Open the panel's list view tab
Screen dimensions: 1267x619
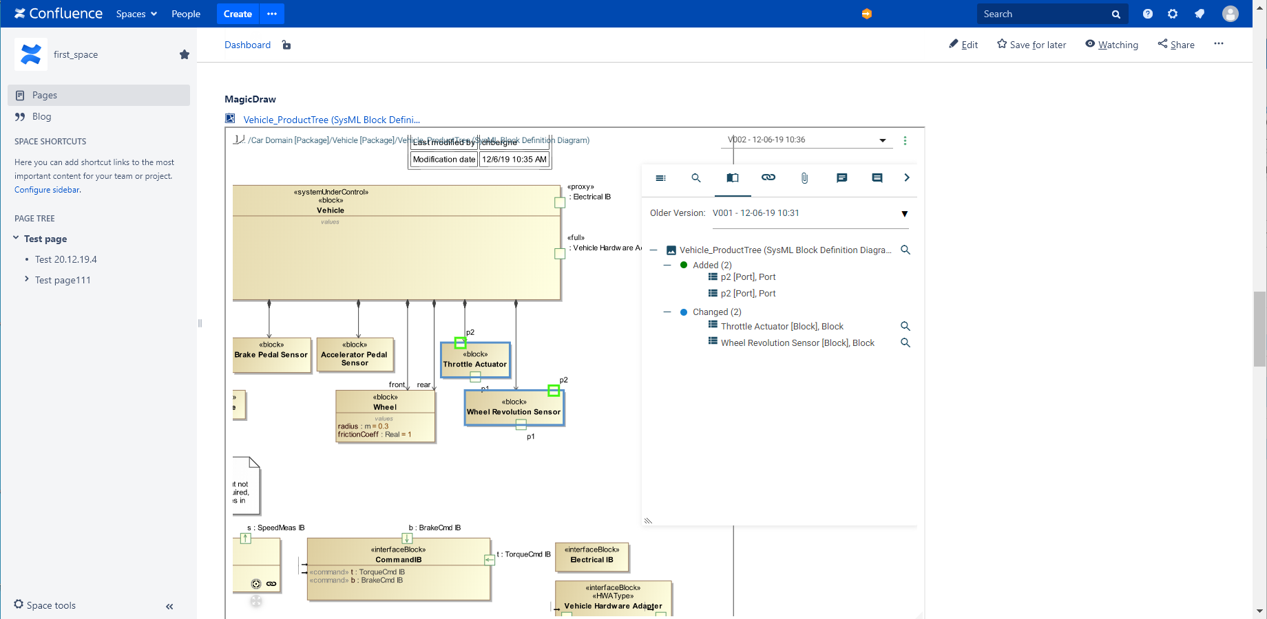pos(660,178)
